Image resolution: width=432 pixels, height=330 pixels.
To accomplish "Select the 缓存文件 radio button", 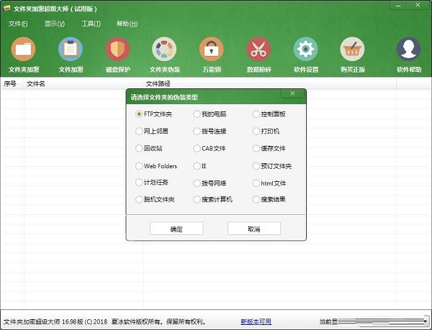I will [x=256, y=149].
